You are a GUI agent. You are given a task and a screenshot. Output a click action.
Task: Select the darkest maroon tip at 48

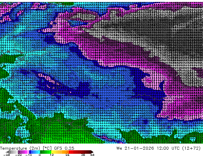tap(92, 152)
